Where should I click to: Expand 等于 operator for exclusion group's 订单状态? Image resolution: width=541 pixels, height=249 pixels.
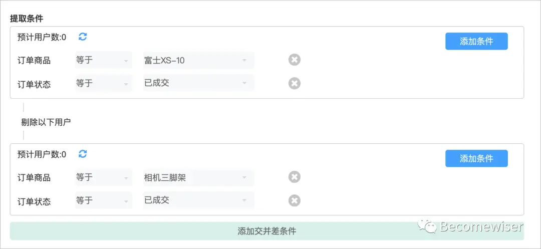coord(103,200)
